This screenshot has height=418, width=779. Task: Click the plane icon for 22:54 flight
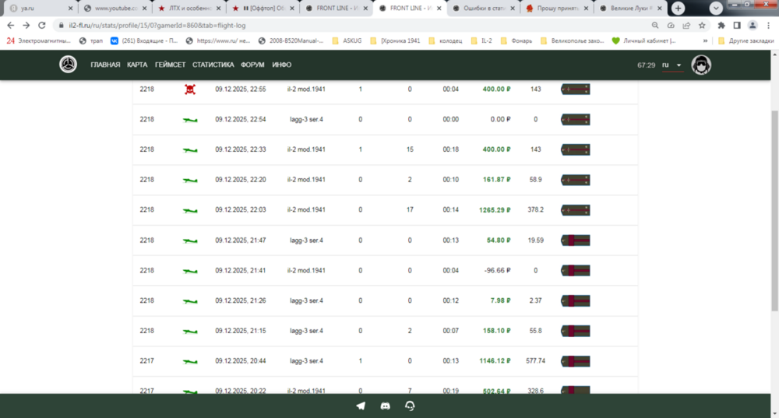pos(190,120)
